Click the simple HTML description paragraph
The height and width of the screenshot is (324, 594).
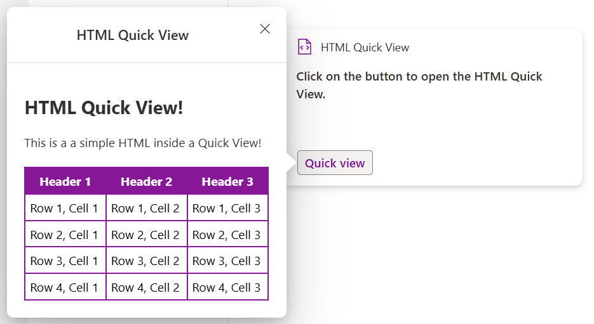click(143, 143)
